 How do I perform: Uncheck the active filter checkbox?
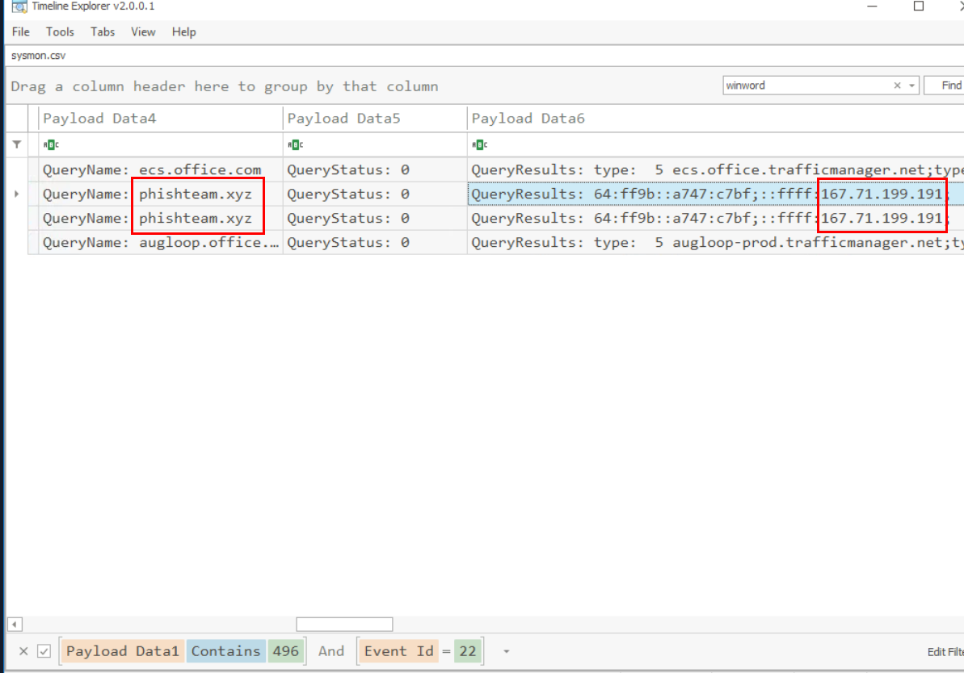[44, 651]
